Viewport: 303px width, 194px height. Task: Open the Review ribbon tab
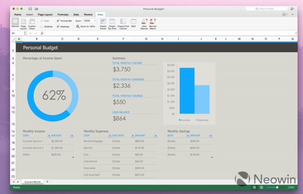tap(88, 15)
